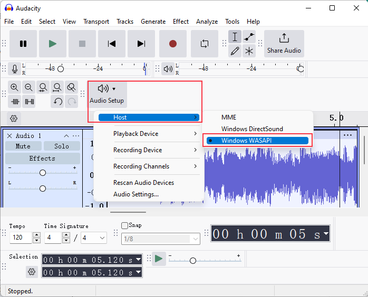Open the Effect menu

point(181,22)
